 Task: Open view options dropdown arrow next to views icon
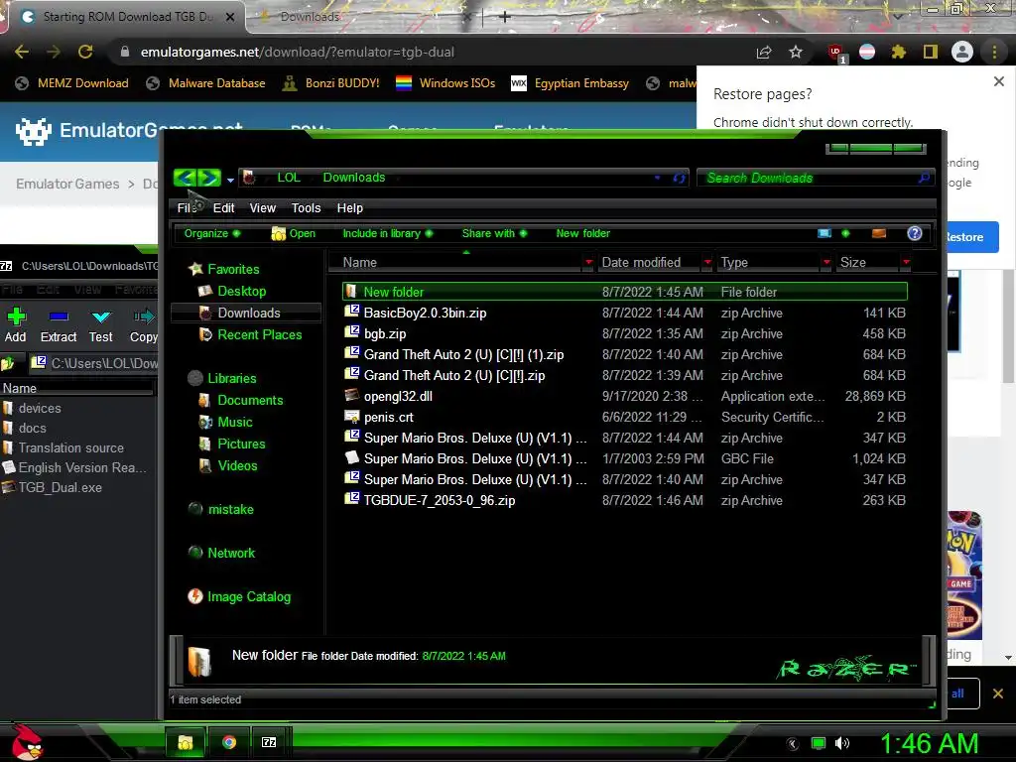845,233
